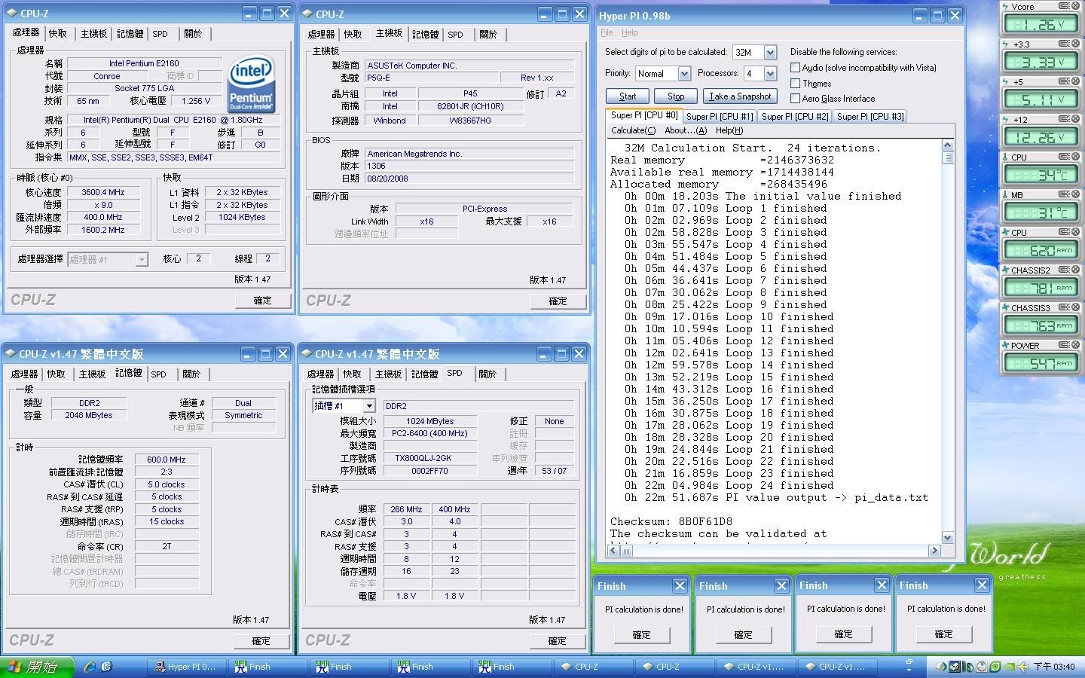Click the Loop 24 finished log line

coord(729,485)
